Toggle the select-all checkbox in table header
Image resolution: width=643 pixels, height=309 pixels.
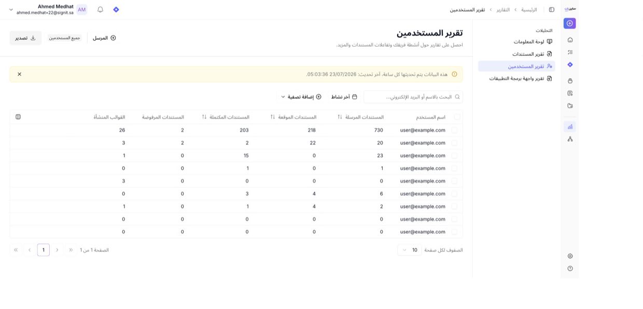pyautogui.click(x=457, y=117)
